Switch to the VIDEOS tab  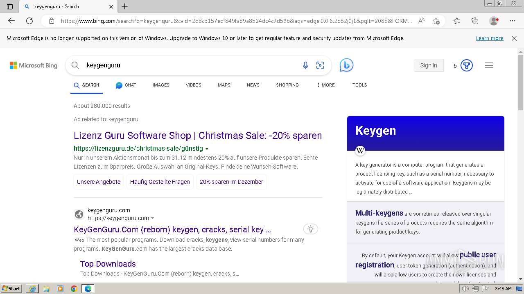[194, 85]
